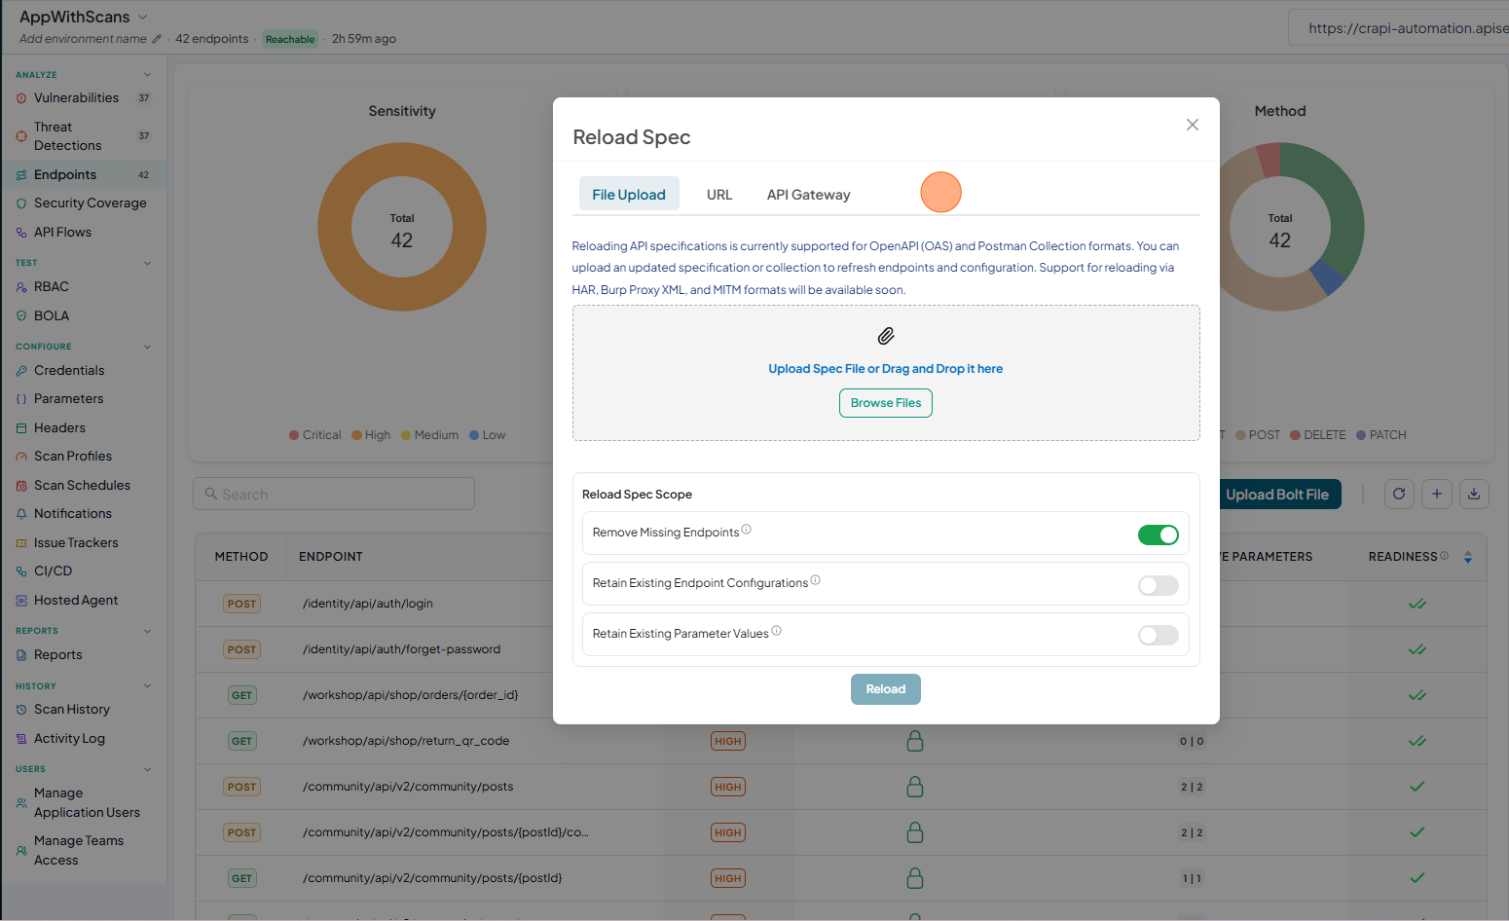Screen dimensions: 1509x921
Task: Click the refresh endpoints icon button
Action: coord(1399,494)
